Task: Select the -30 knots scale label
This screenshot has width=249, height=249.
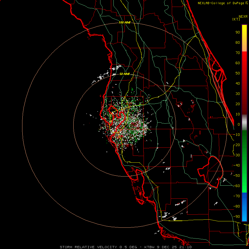Action: (x=237, y=155)
